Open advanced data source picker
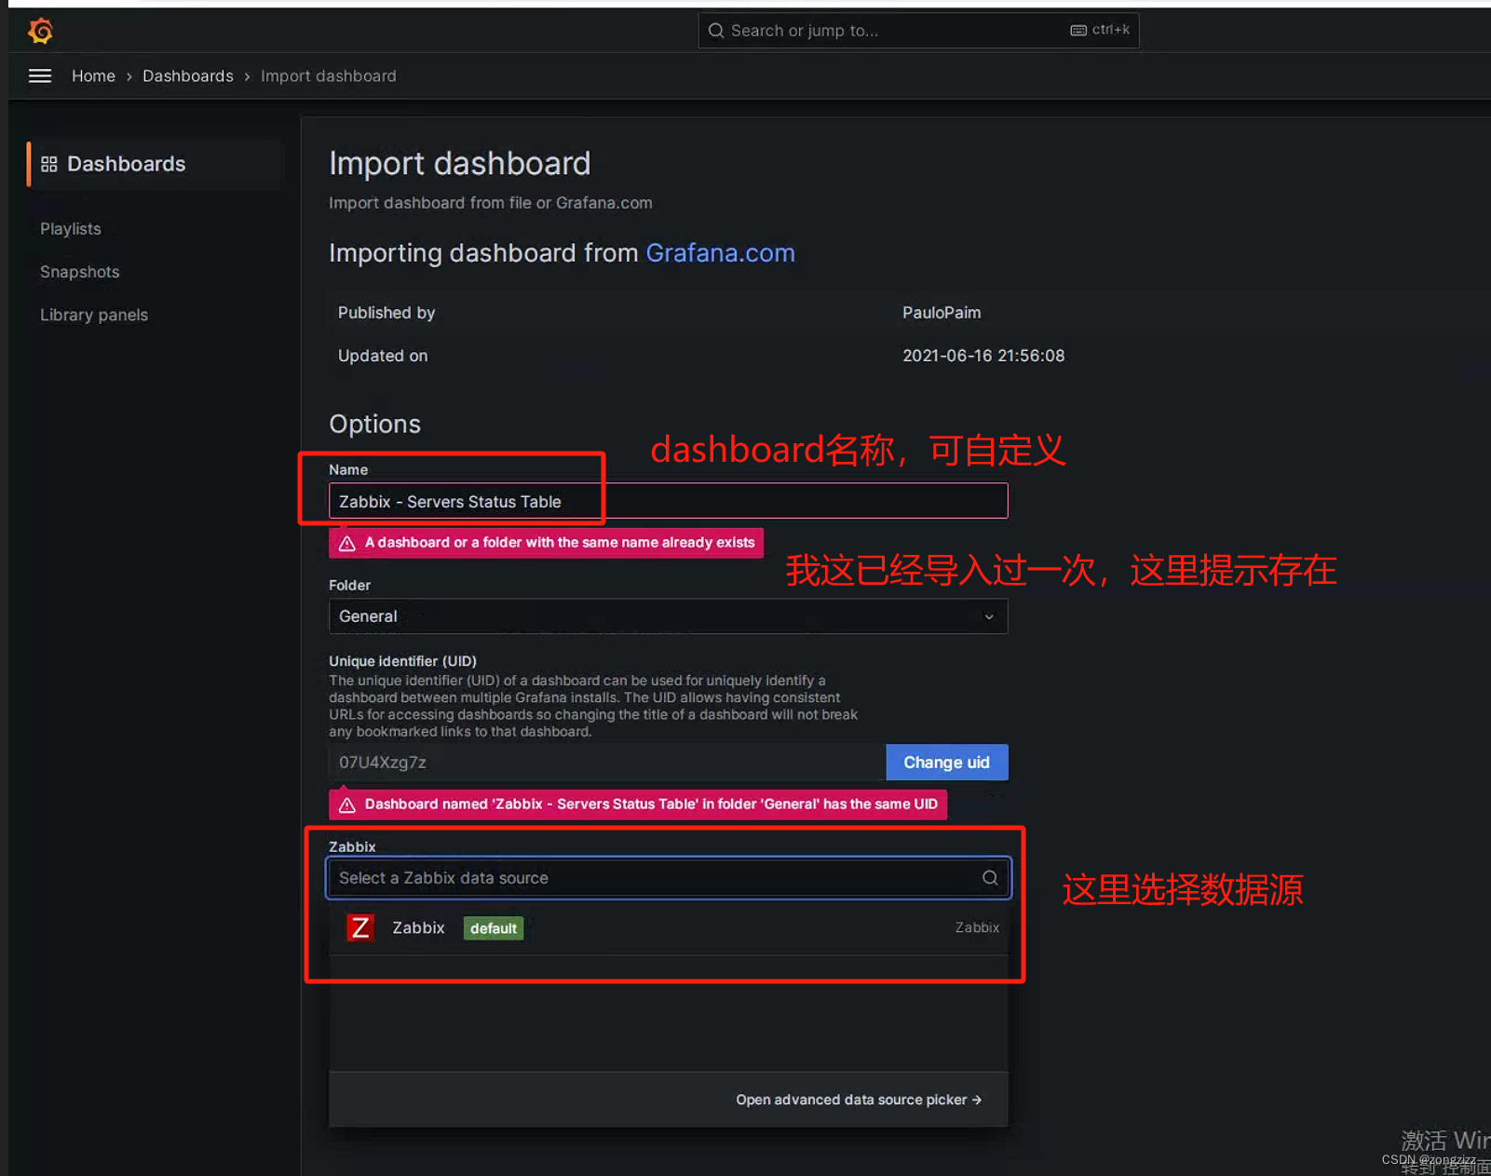This screenshot has height=1176, width=1491. click(859, 1100)
